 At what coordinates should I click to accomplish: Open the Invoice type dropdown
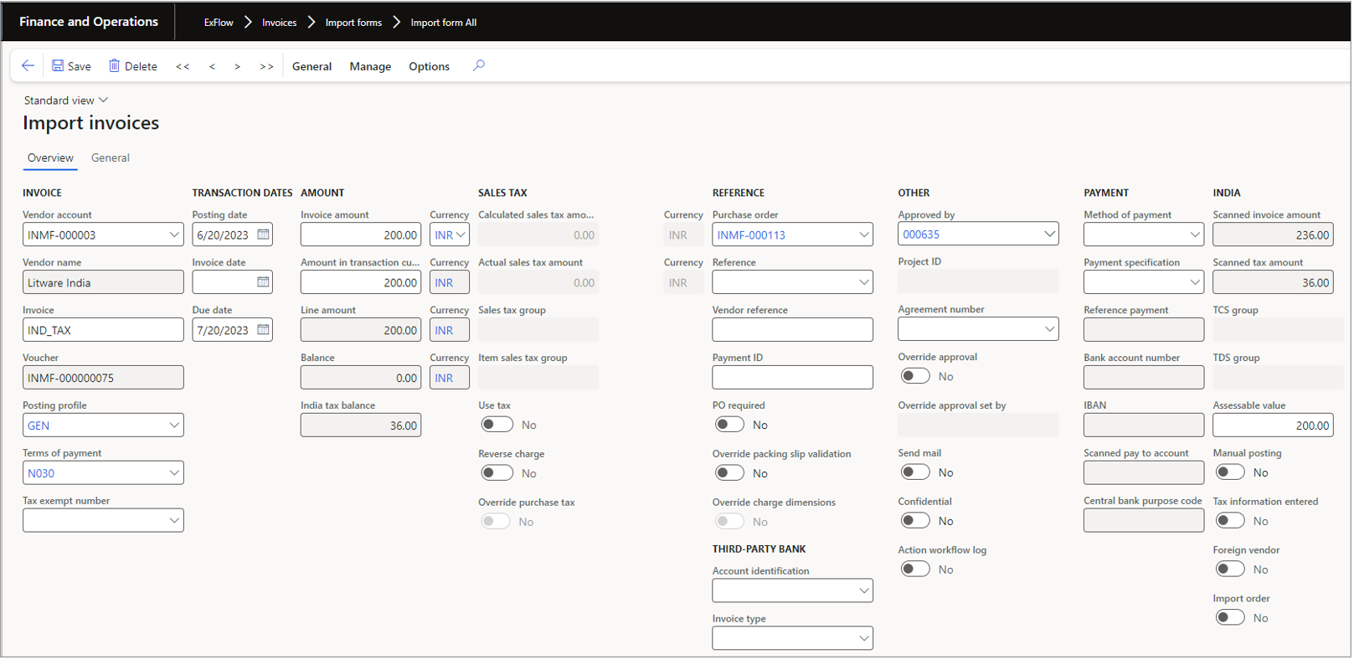(x=863, y=638)
